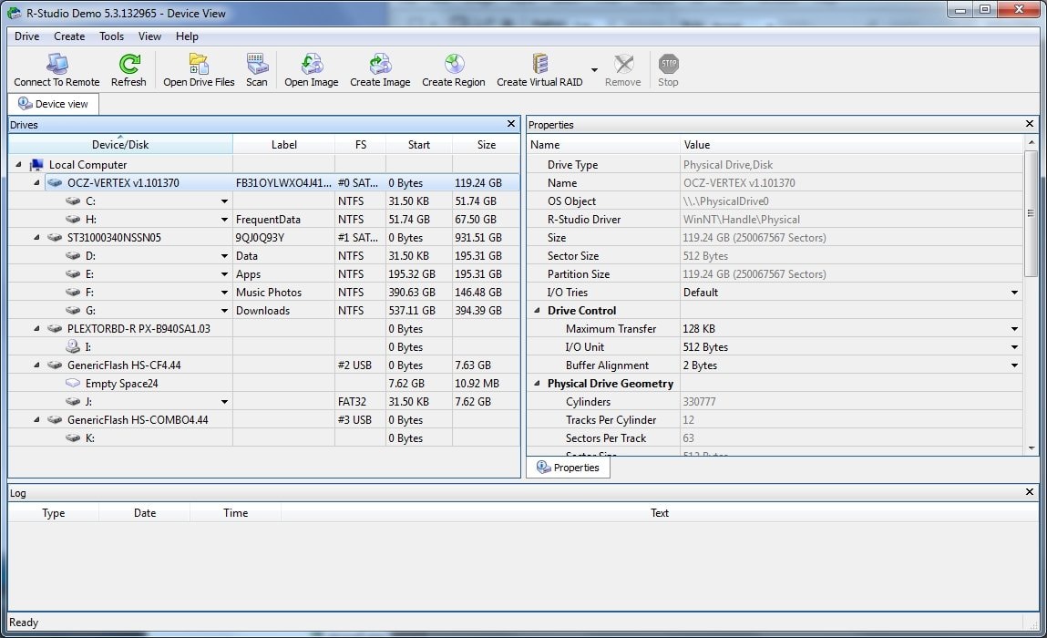Collapse the Physical Drive Geometry group
The image size is (1047, 638).
537,383
